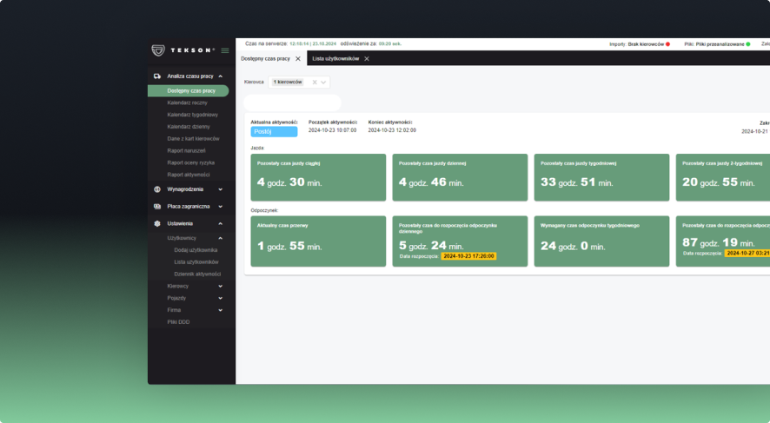Viewport: 770px width, 423px height.
Task: Open Raport naruszeń from the sidebar
Action: pyautogui.click(x=189, y=150)
